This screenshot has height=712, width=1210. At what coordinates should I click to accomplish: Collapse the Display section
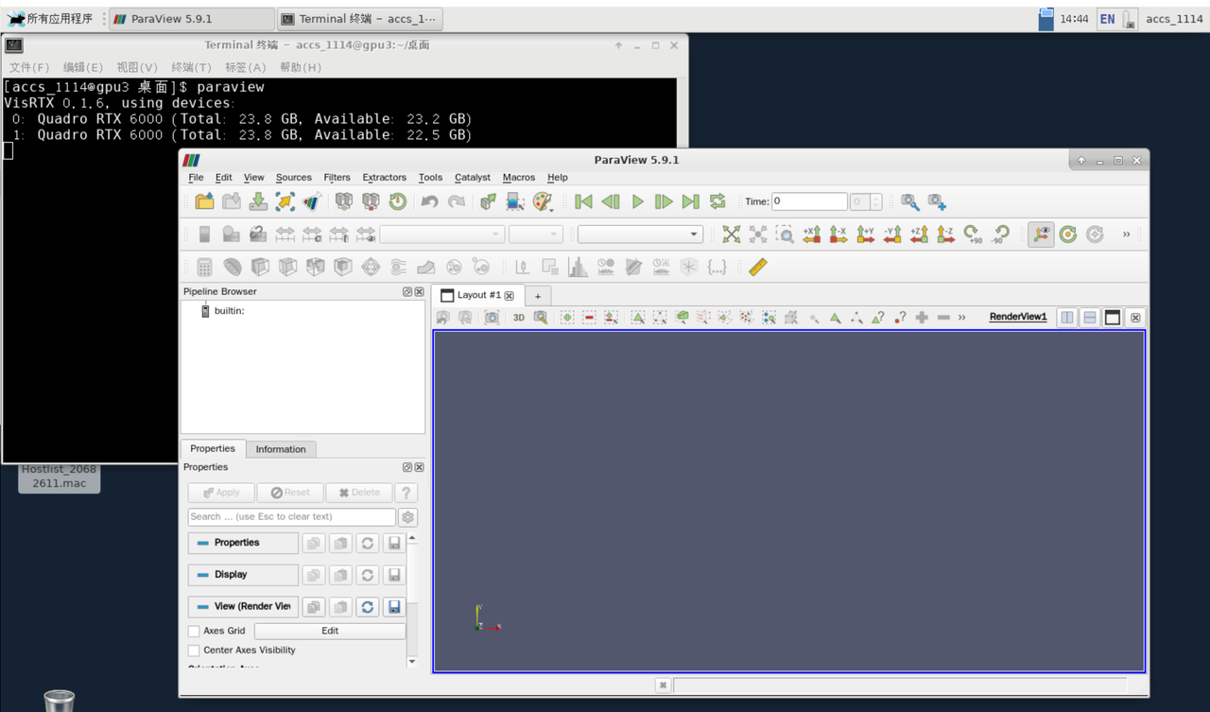(243, 574)
